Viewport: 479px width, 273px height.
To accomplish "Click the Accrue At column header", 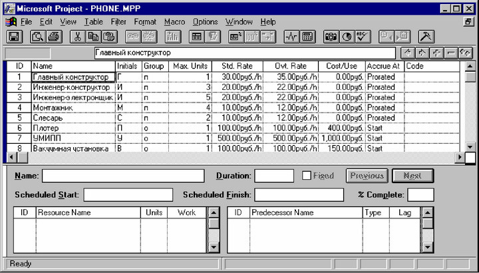I will click(x=385, y=66).
